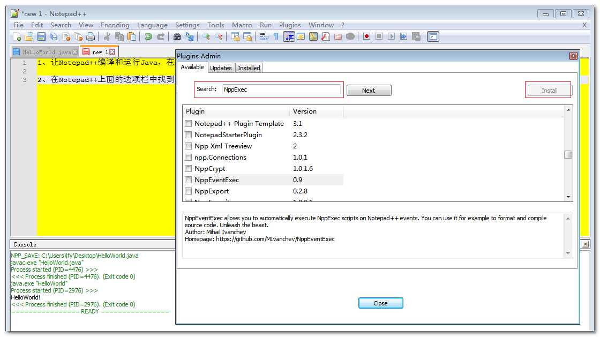Close the new 1 tab
The image size is (600, 337).
[x=112, y=51]
